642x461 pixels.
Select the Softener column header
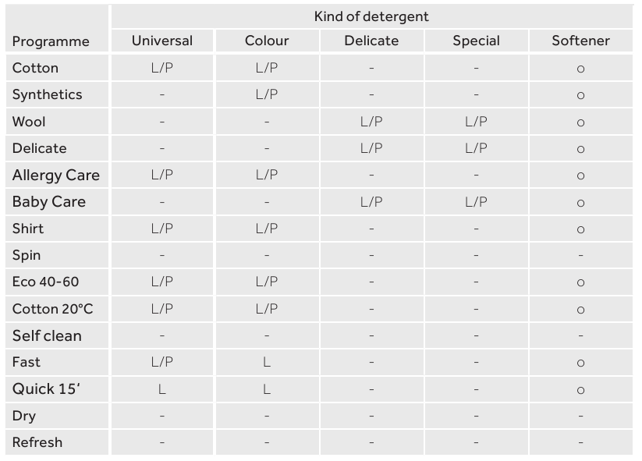pos(580,41)
